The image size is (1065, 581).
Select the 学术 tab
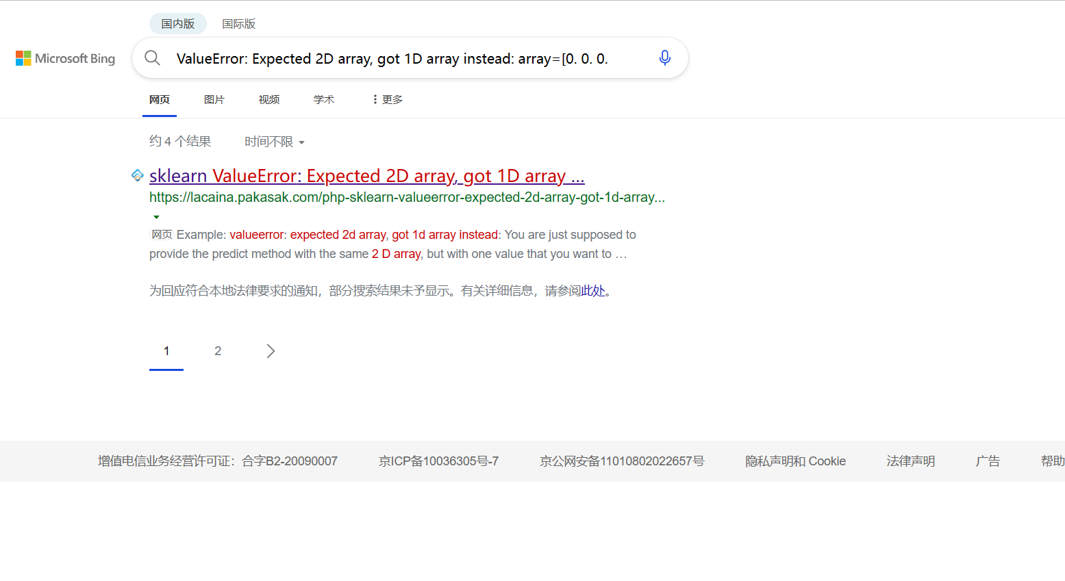tap(324, 100)
